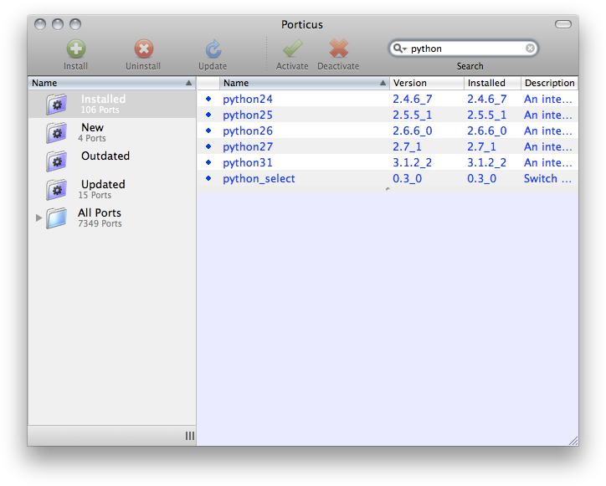The image size is (606, 486).
Task: Click the red Uninstall icon
Action: point(144,49)
